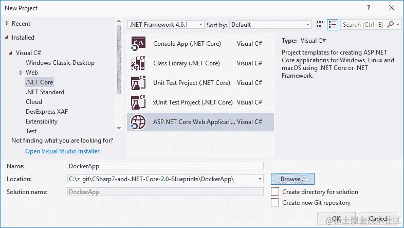Screen dimensions: 404x228
Task: Open the .NET Framework 4.6.1 version dropdown
Action: tap(166, 25)
